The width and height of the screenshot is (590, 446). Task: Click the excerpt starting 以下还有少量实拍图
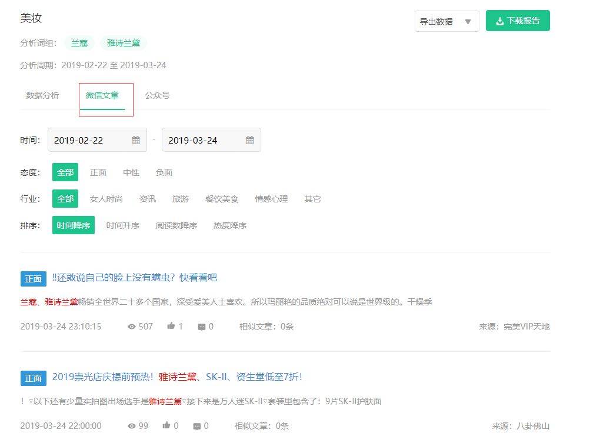(x=201, y=401)
